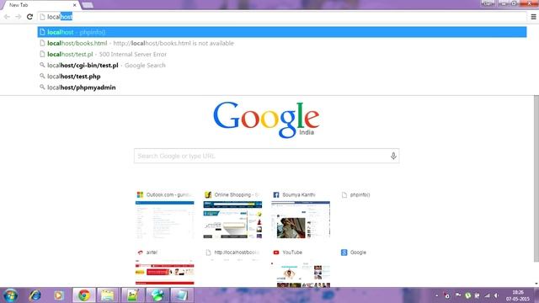
Task: Choose the localhost/books.html suggestion
Action: [x=282, y=43]
